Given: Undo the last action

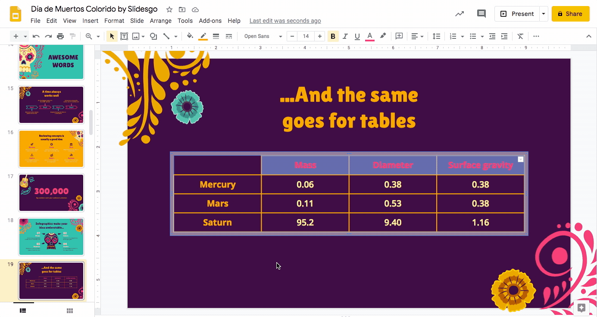Looking at the screenshot, I should tap(36, 36).
